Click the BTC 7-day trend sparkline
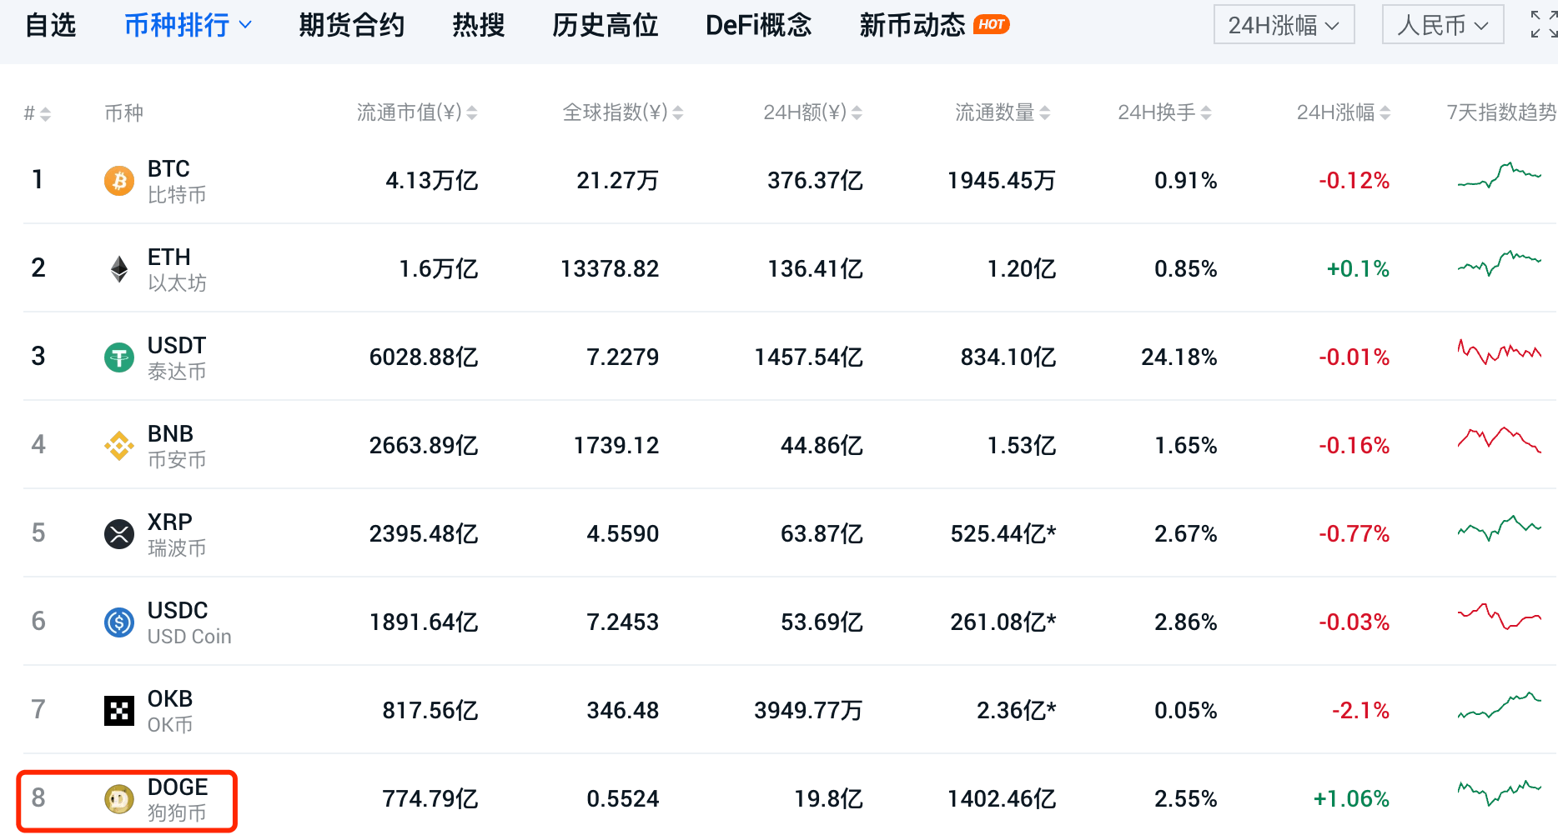 pyautogui.click(x=1499, y=177)
